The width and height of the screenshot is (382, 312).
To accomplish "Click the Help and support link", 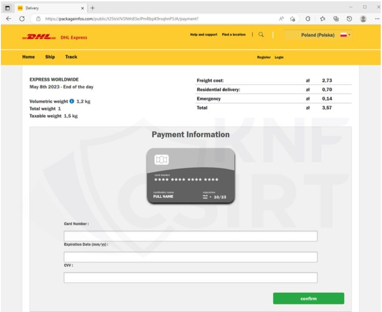I will [204, 35].
